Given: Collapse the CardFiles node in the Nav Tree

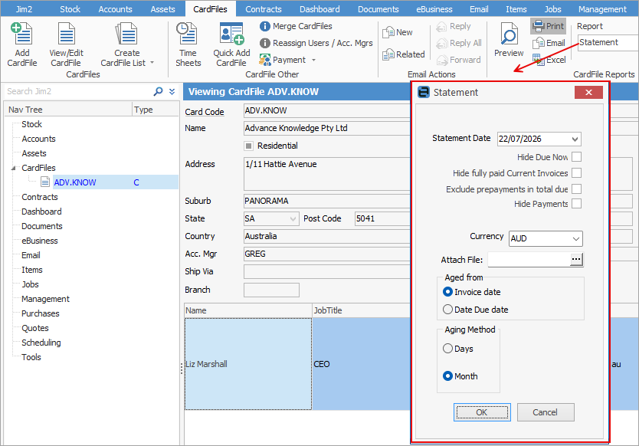Looking at the screenshot, I should [14, 168].
